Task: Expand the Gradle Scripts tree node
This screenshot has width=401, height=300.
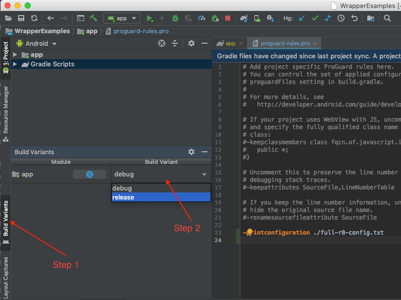Action: point(15,64)
